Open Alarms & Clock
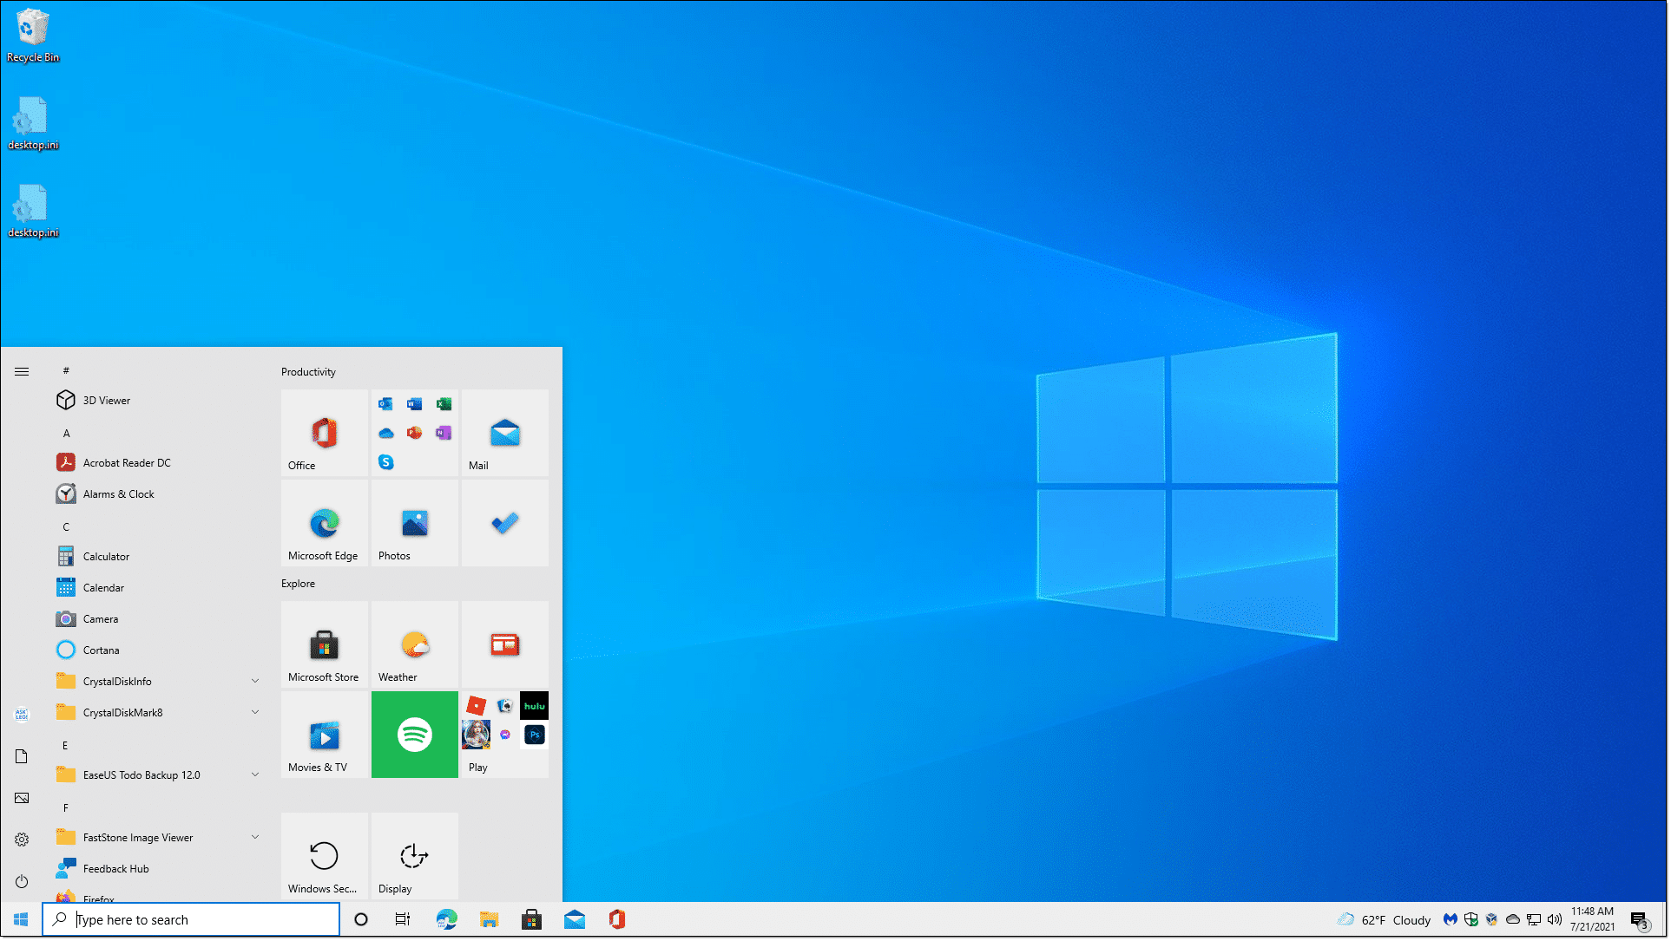The width and height of the screenshot is (1671, 941). tap(158, 494)
